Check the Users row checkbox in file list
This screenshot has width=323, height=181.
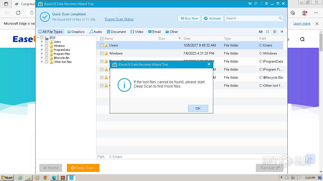[x=102, y=46]
